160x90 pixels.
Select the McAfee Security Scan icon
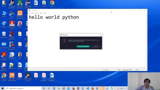click(12, 35)
